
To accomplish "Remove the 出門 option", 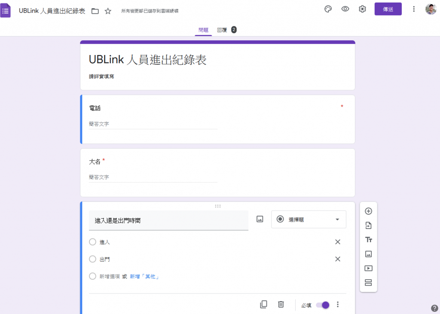I will 338,259.
